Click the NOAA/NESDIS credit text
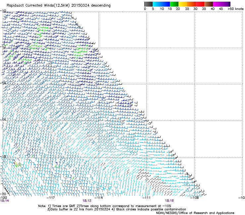 [195, 213]
